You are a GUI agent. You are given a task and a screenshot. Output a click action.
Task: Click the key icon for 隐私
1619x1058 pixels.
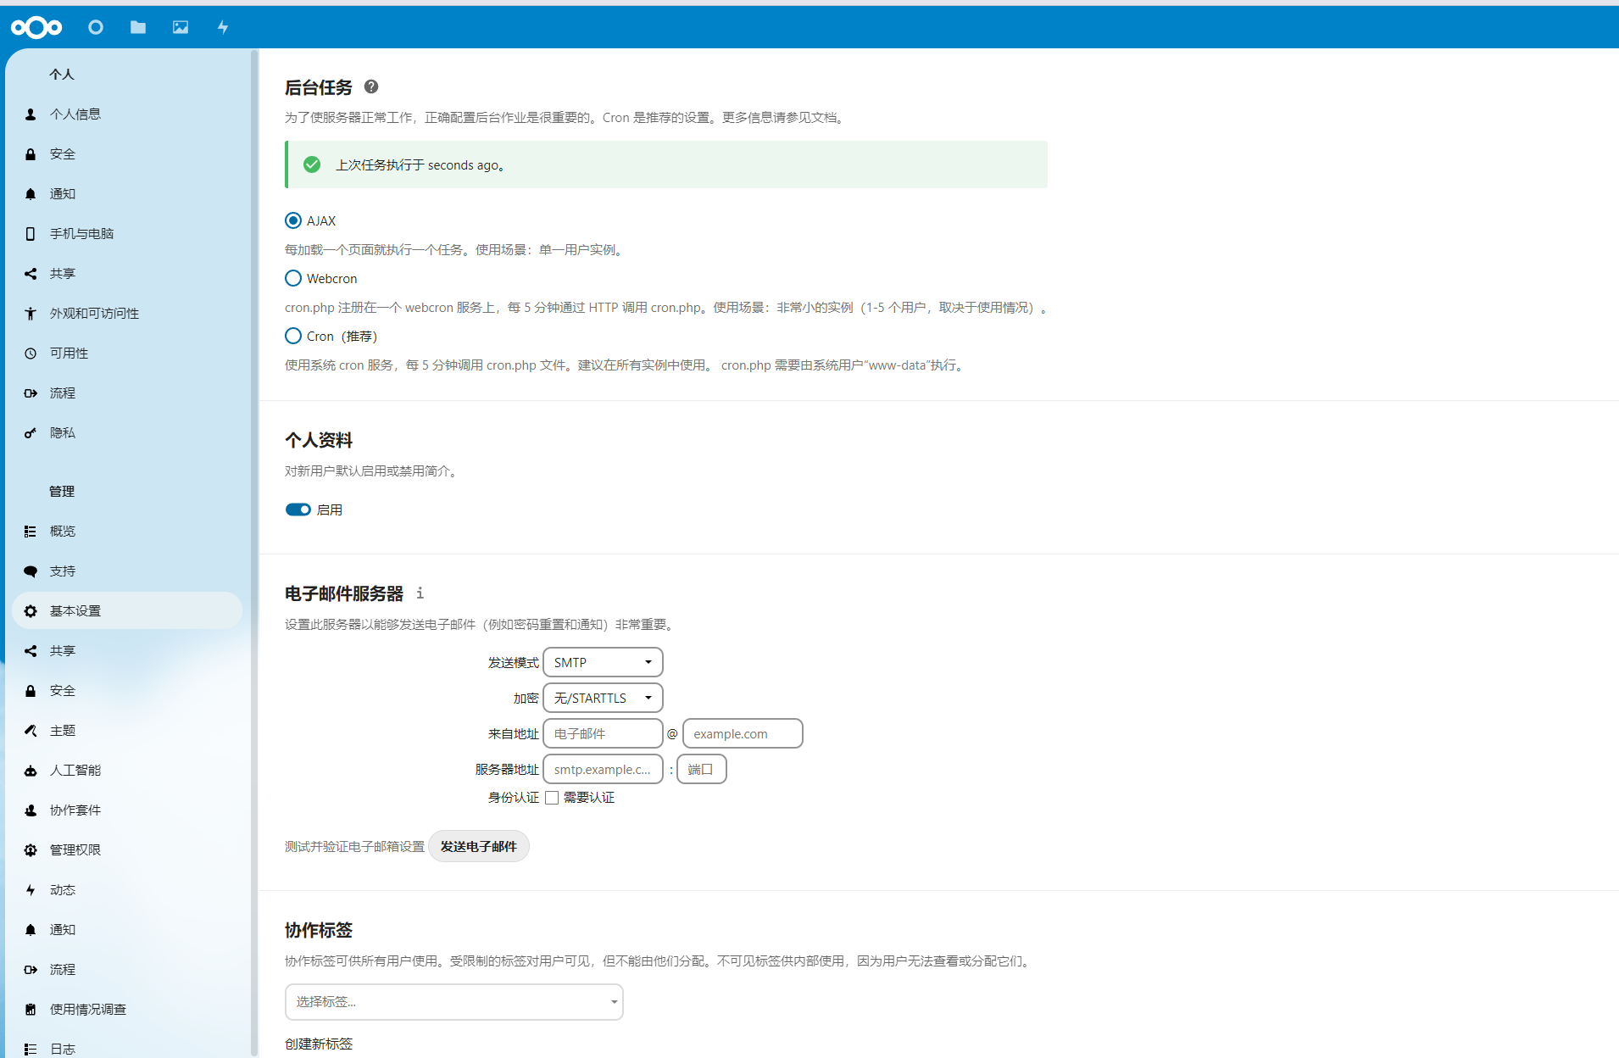pyautogui.click(x=31, y=433)
